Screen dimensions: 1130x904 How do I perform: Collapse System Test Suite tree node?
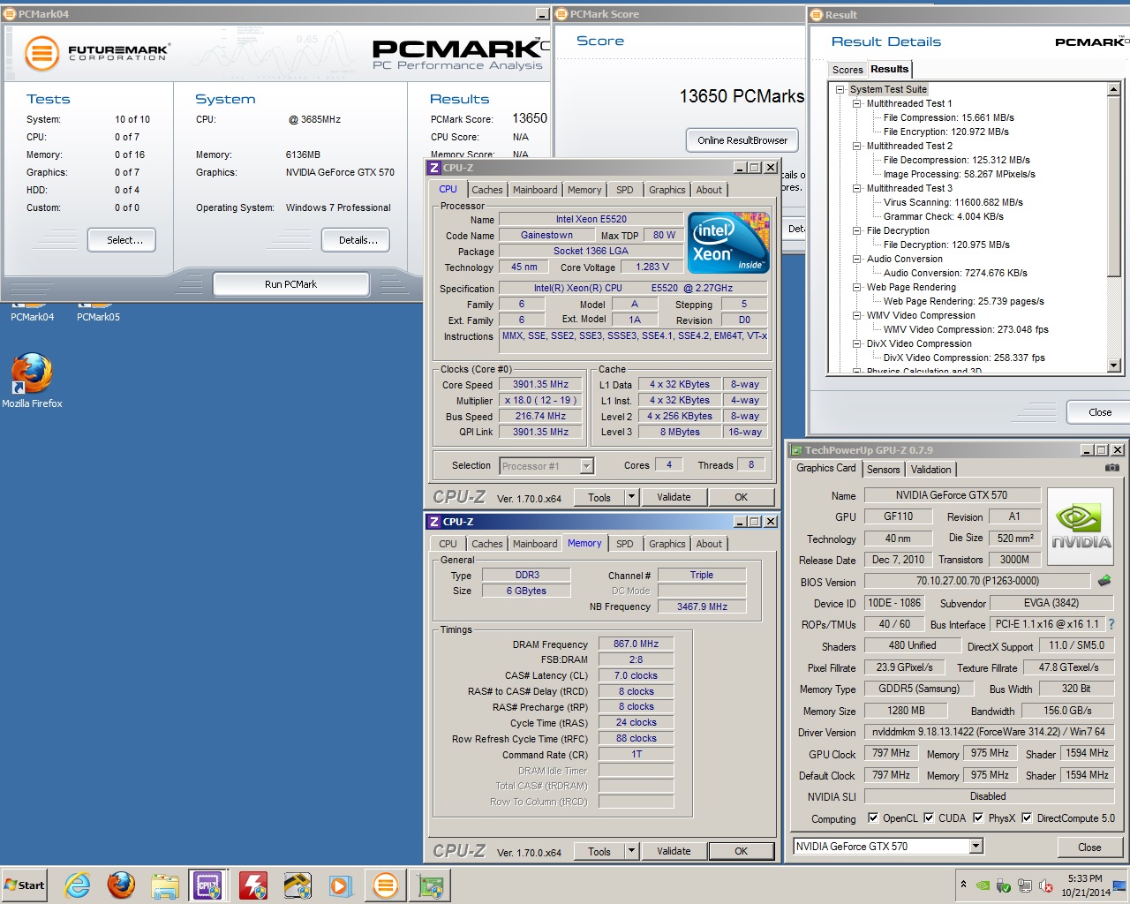point(840,89)
